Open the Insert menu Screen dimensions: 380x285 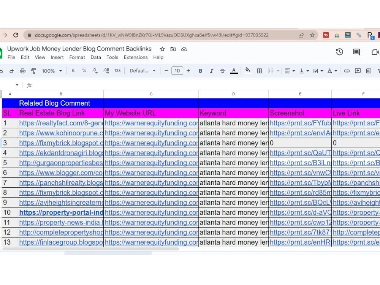pos(57,57)
